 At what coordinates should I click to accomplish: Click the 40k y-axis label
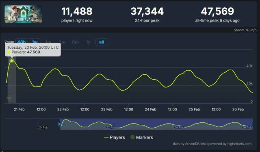(x=249, y=66)
